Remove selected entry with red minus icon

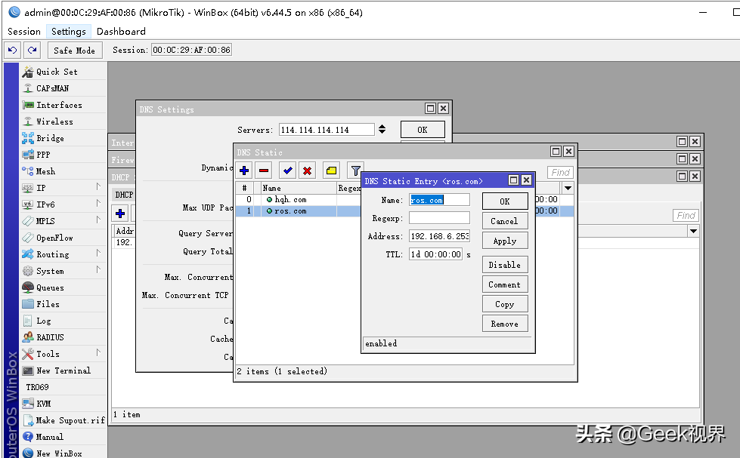(x=265, y=171)
